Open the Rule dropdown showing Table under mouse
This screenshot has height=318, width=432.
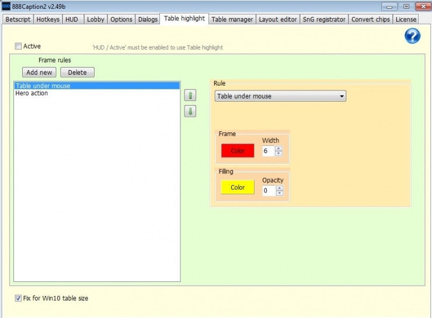280,96
